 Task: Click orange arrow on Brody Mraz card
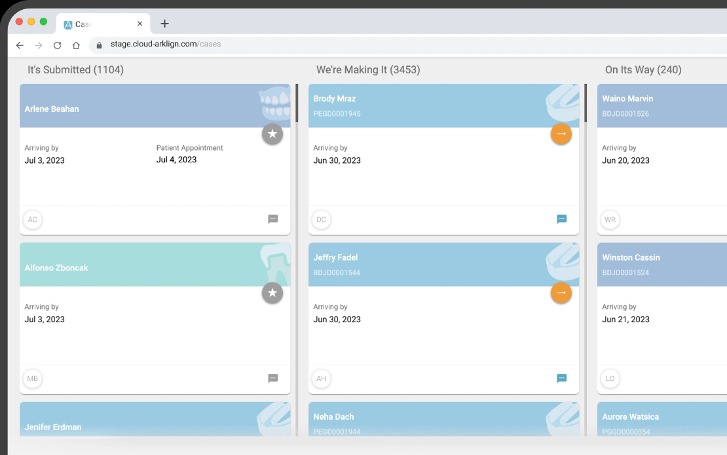561,134
